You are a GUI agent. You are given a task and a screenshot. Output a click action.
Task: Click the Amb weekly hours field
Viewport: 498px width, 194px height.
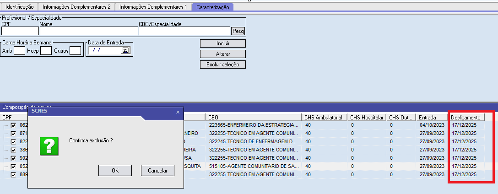click(19, 51)
